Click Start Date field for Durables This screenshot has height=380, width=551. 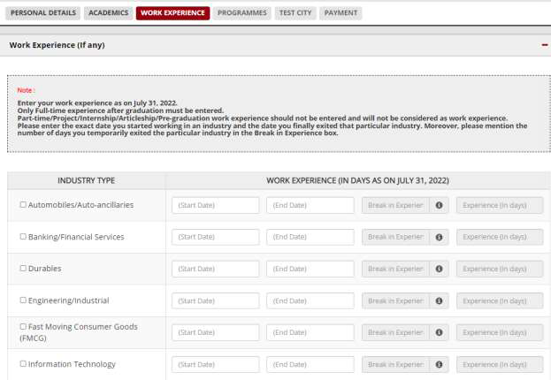pos(216,269)
